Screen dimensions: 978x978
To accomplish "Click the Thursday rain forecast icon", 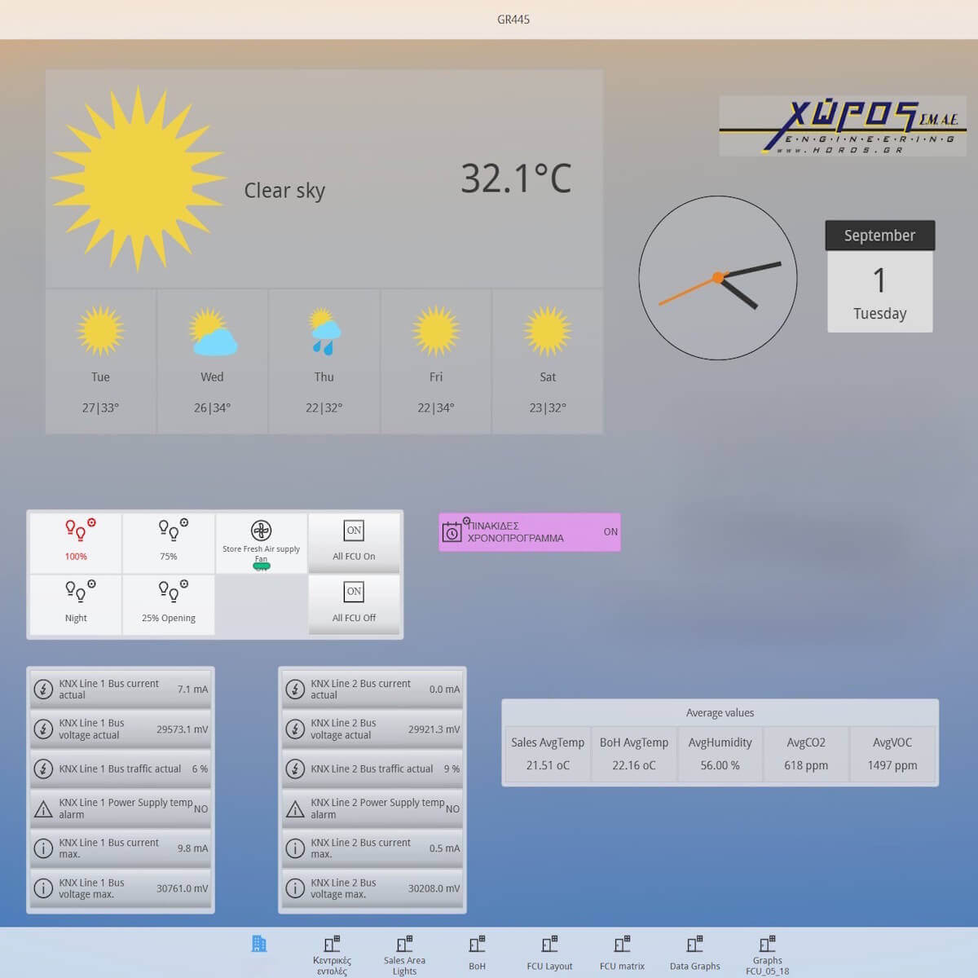I will 324,331.
